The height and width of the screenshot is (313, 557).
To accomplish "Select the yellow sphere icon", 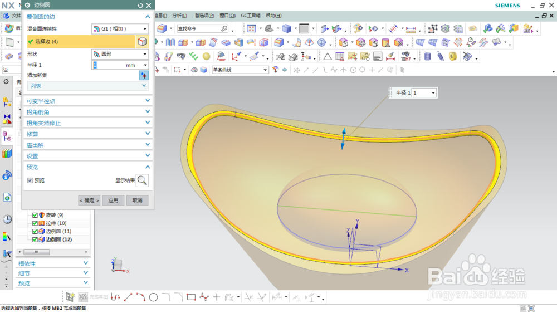I will click(207, 56).
